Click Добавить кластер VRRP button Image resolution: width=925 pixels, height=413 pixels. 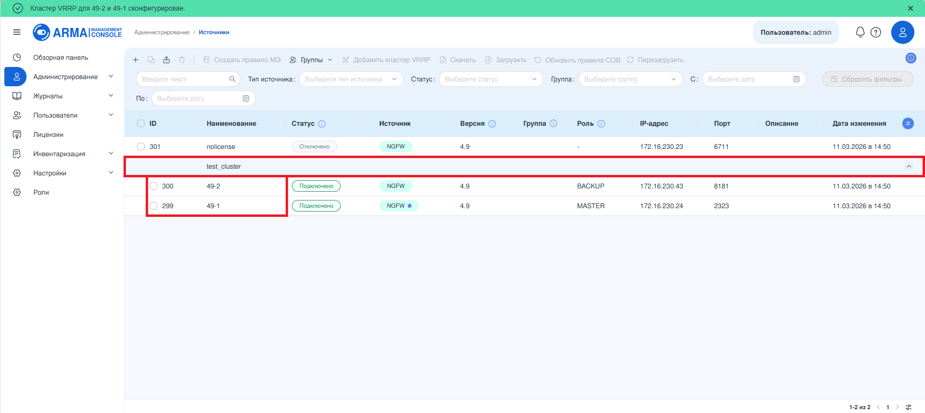point(386,60)
